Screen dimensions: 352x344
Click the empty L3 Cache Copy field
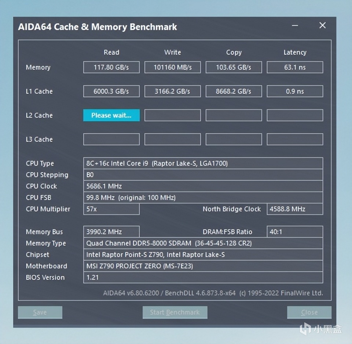(234, 139)
